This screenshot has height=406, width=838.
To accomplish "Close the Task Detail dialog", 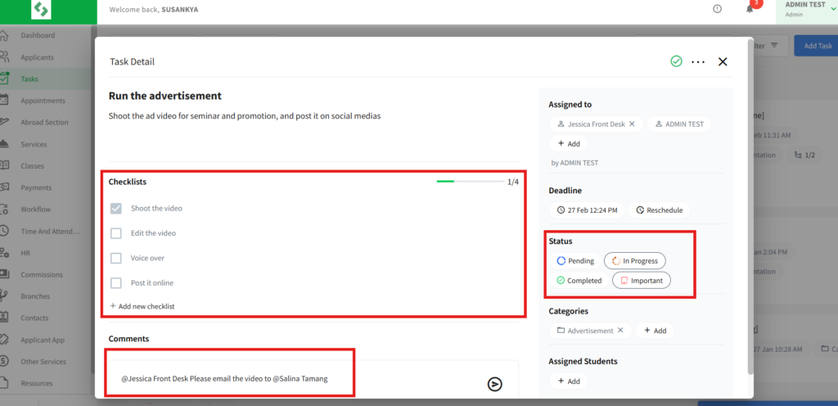I will pos(723,61).
